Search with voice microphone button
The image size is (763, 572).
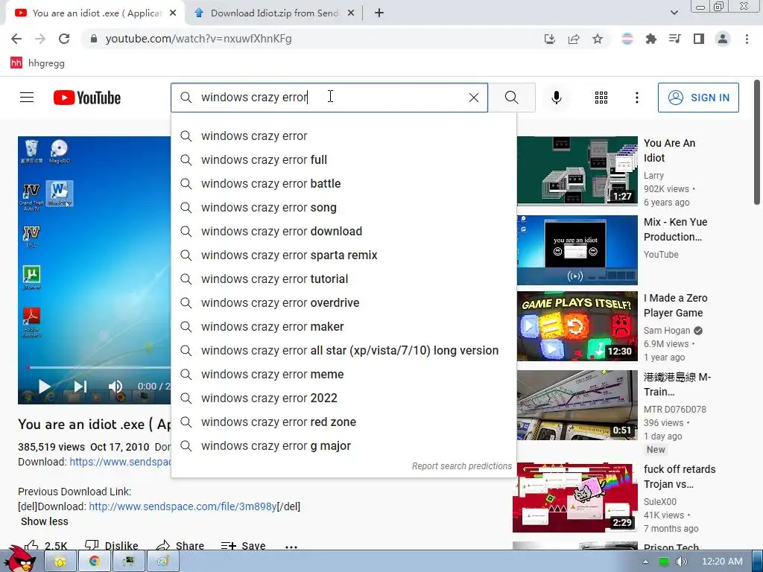[556, 98]
